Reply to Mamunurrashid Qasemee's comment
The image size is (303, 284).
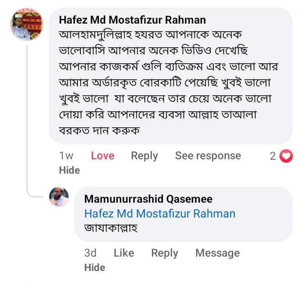tap(165, 253)
